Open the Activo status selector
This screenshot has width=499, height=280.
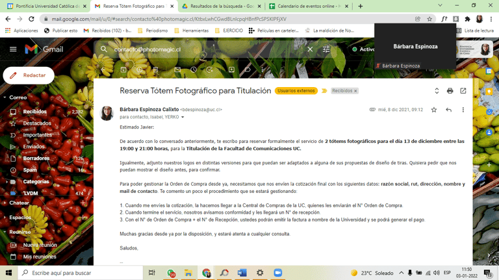point(363,49)
